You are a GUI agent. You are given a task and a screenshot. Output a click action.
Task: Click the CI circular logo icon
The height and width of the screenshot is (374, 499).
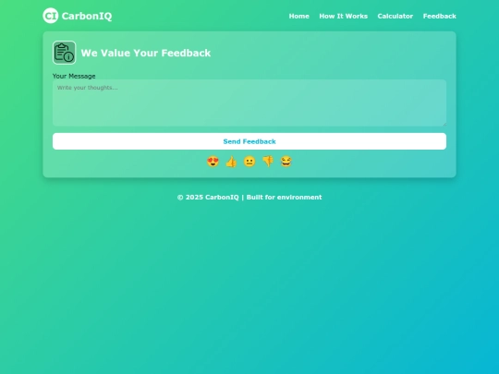click(x=51, y=16)
